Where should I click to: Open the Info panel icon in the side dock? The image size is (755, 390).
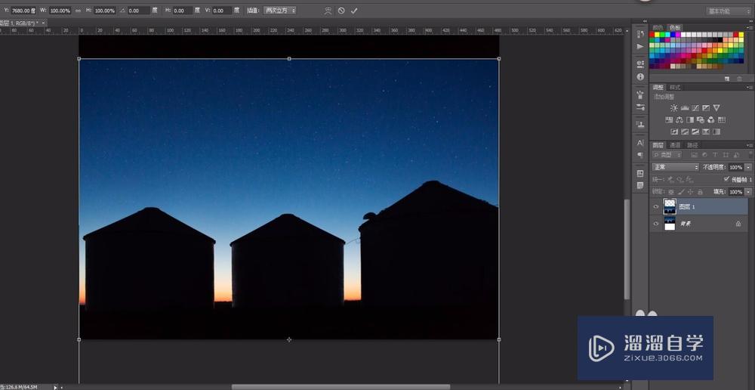tap(640, 76)
